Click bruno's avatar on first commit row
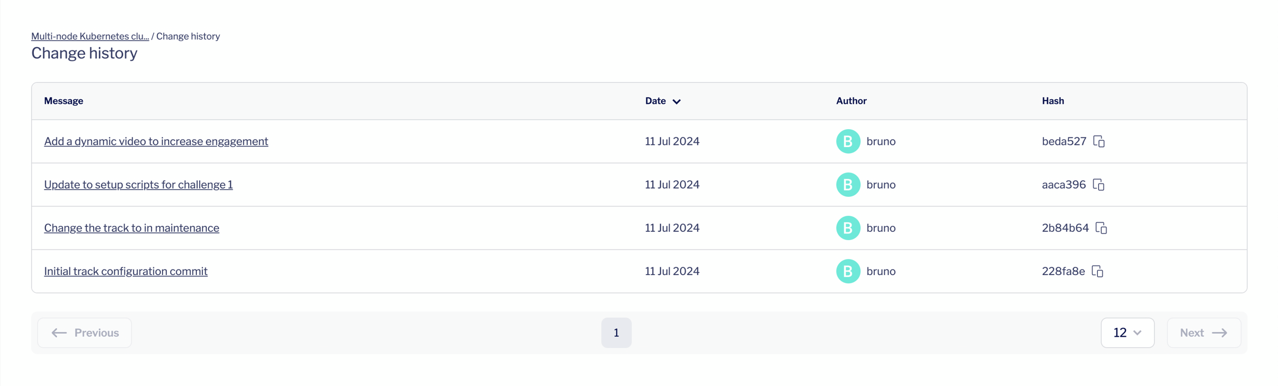The image size is (1278, 386). coord(848,141)
